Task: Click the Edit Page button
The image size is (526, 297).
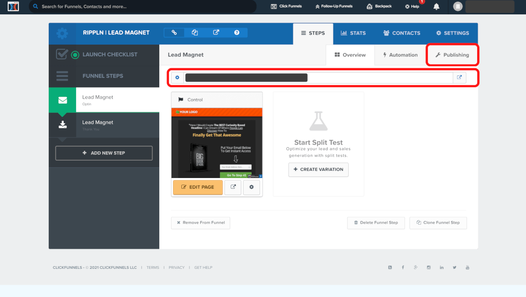Action: (x=198, y=187)
